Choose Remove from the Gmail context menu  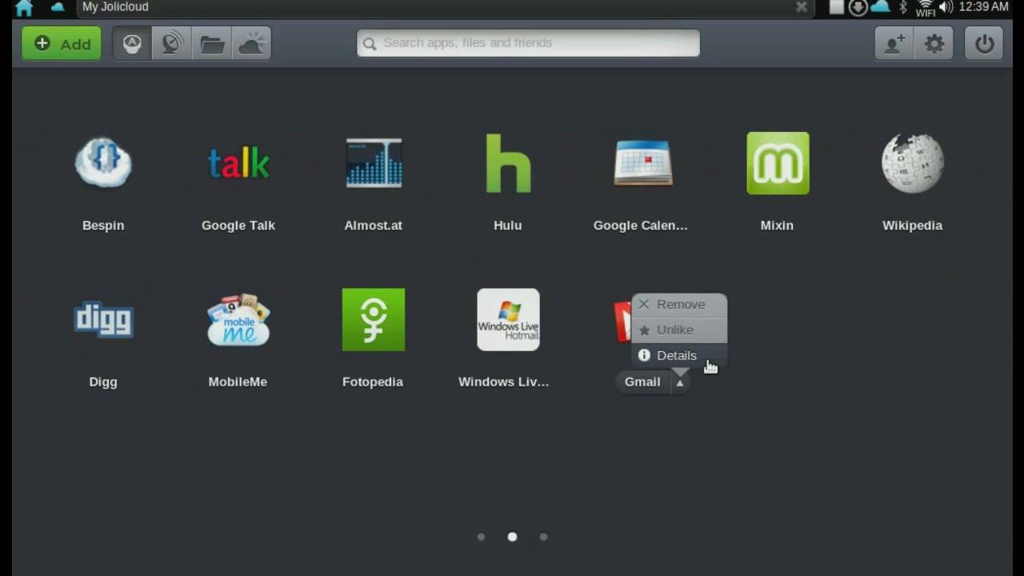pyautogui.click(x=679, y=305)
